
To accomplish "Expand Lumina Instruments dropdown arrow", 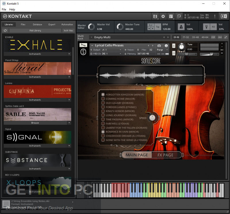I will 69,100.
